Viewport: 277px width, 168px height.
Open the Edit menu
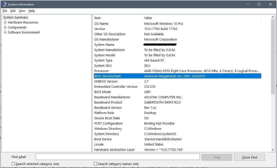(x=13, y=11)
